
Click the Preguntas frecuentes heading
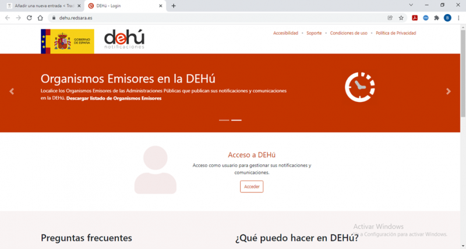[x=86, y=238]
